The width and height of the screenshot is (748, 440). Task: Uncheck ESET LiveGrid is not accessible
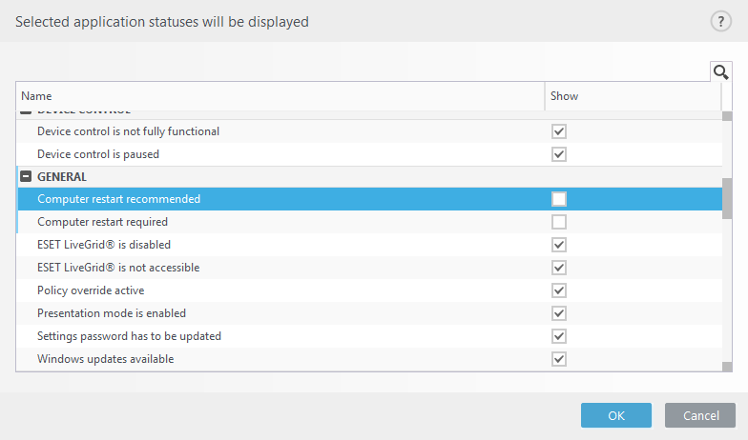[559, 268]
